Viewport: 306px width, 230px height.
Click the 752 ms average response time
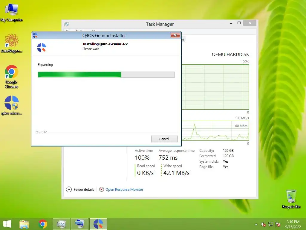pyautogui.click(x=168, y=158)
